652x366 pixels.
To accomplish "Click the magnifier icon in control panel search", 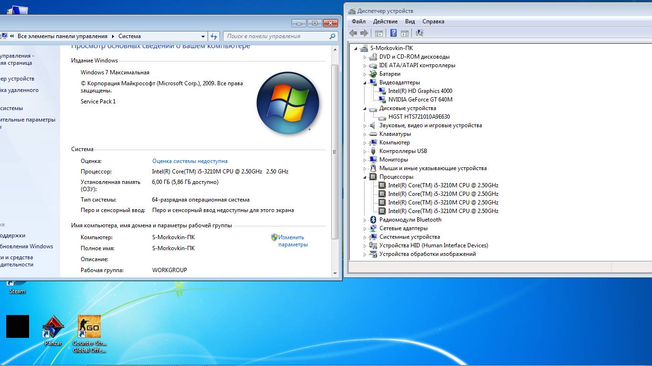I will click(332, 36).
